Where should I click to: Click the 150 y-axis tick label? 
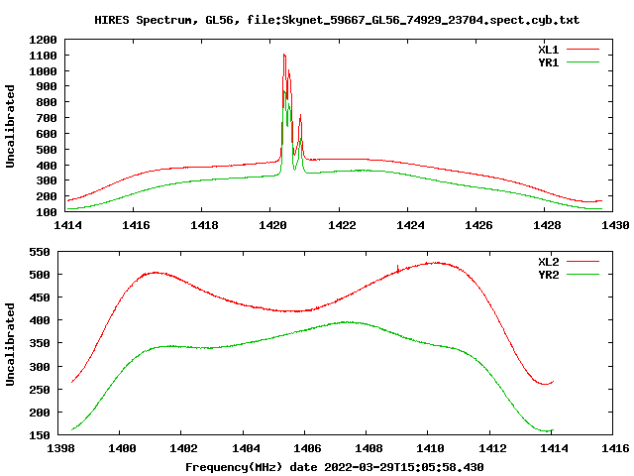pos(40,435)
